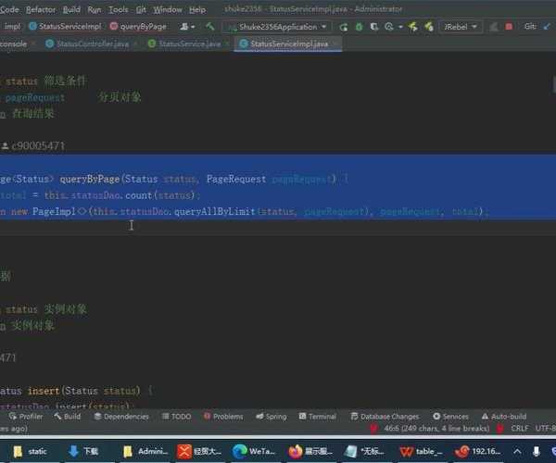This screenshot has height=463, width=556.
Task: Open the Spring tool window
Action: [x=270, y=417]
